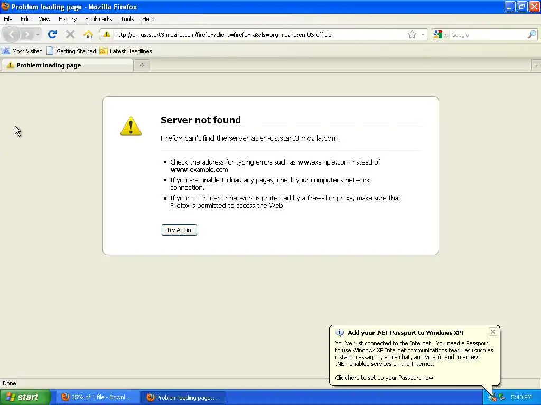541x405 pixels.
Task: Click the 5:43 PM system clock
Action: point(521,397)
